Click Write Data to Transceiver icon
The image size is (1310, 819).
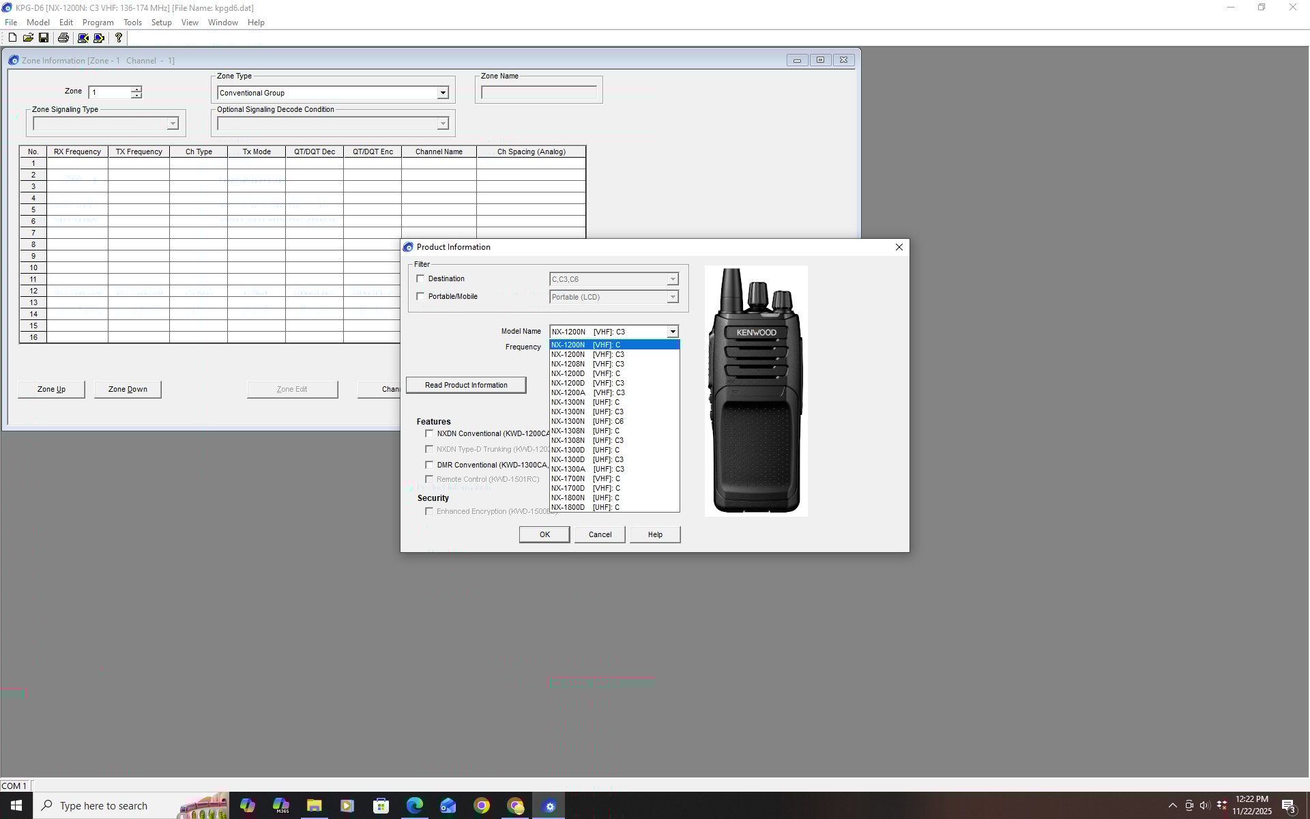click(100, 38)
